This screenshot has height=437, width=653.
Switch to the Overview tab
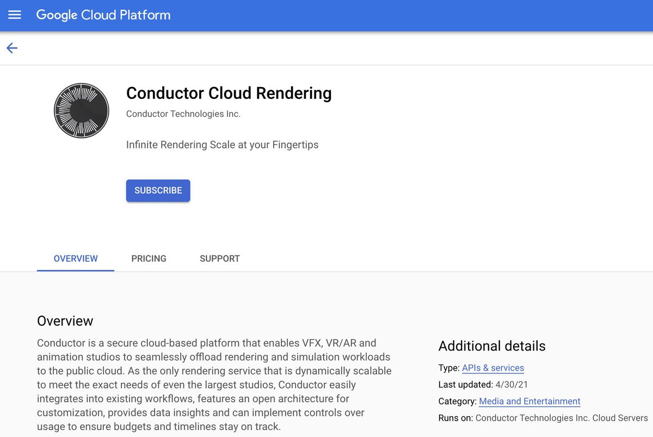(76, 259)
